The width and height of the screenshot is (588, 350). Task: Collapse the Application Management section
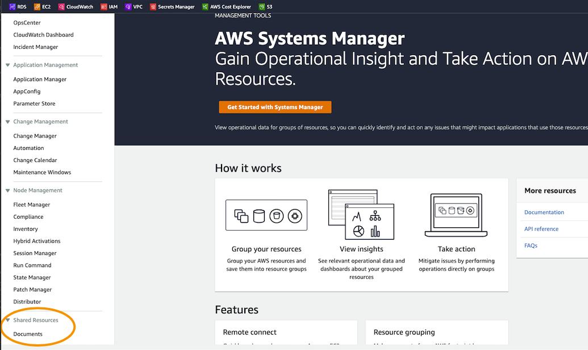[x=7, y=65]
